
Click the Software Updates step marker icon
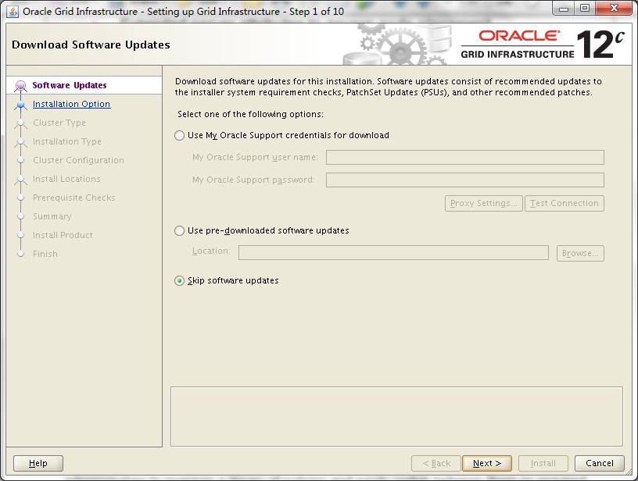coord(21,86)
